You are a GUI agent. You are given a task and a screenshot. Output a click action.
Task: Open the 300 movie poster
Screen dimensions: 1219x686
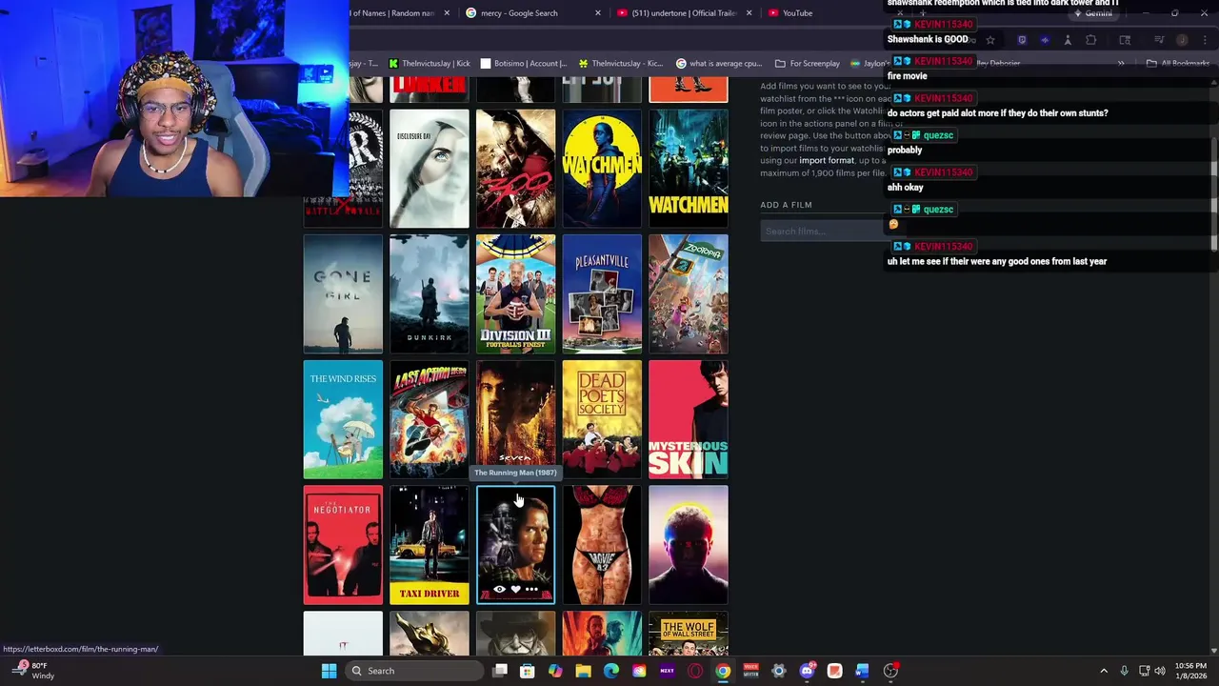[x=515, y=169]
